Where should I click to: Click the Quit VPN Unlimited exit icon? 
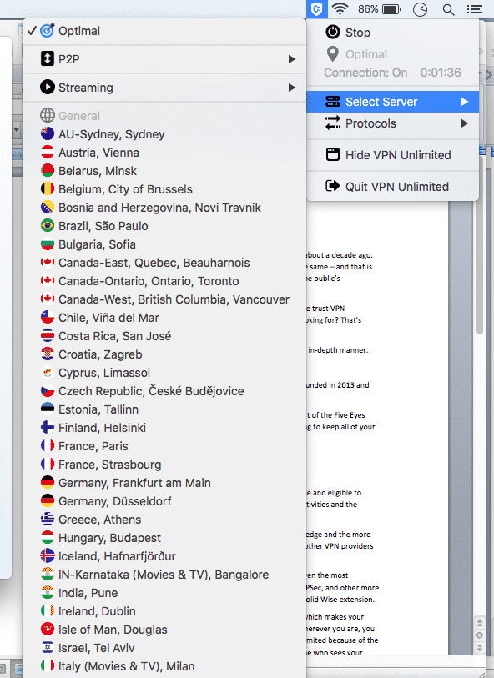(333, 186)
